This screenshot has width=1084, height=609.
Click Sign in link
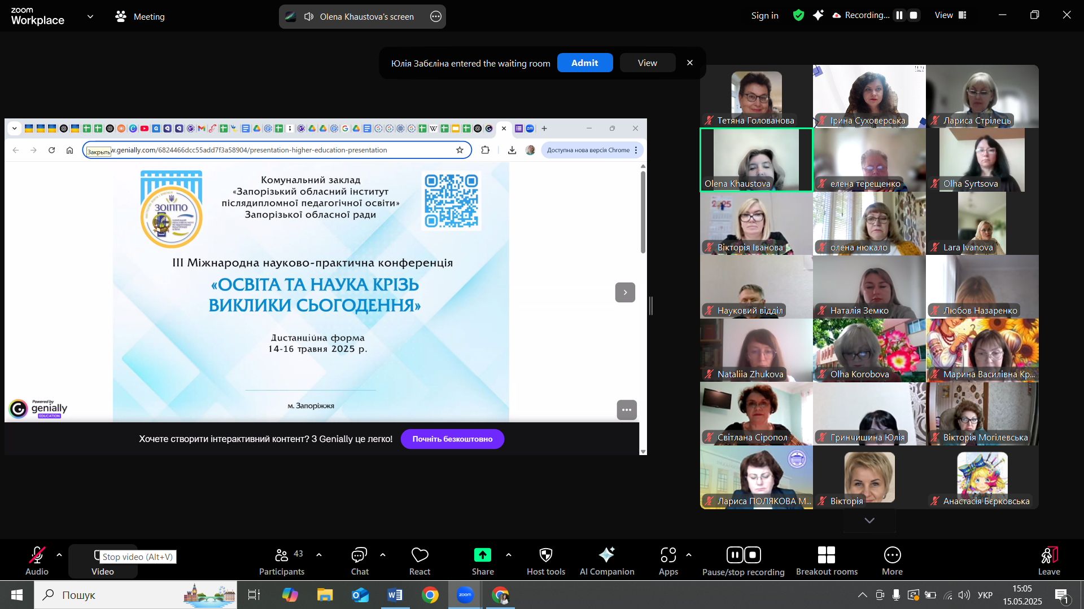[x=764, y=15]
